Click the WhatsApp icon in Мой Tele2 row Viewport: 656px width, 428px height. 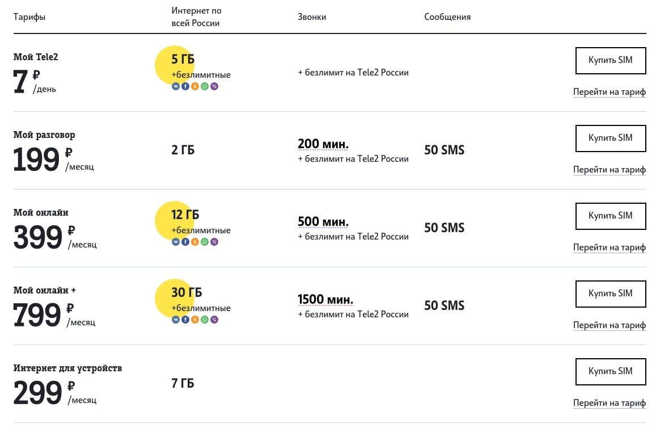[205, 86]
